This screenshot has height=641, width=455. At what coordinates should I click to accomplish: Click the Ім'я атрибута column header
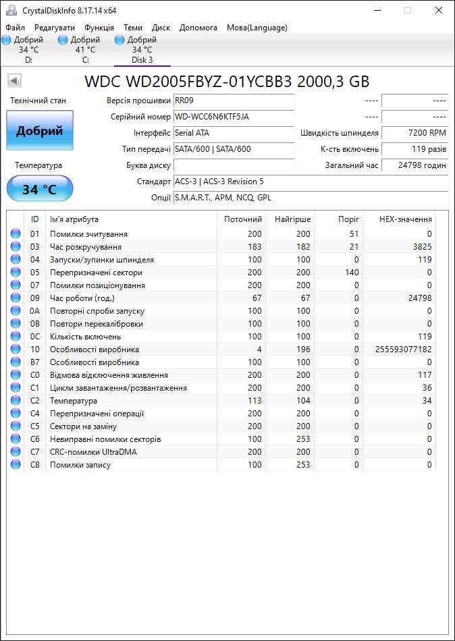coord(131,219)
